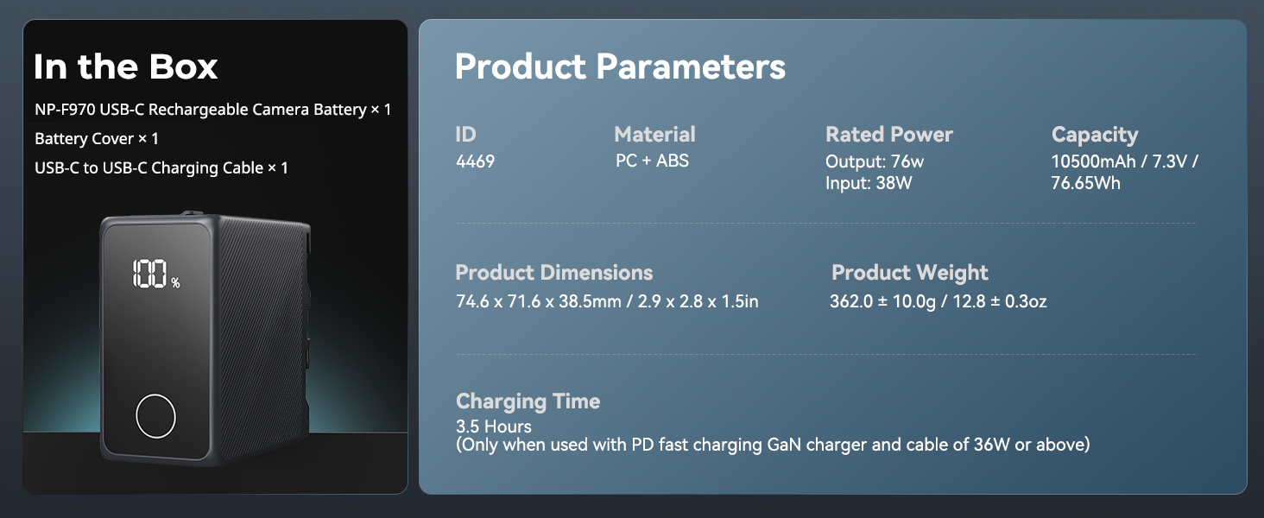
Task: Click the circular button on the battery
Action: click(155, 417)
